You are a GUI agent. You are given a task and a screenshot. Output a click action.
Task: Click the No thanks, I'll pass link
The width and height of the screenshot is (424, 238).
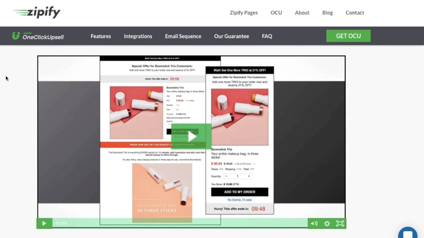tap(240, 200)
